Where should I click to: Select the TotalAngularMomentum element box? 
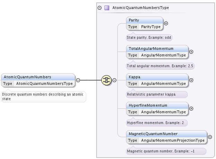click(x=157, y=52)
